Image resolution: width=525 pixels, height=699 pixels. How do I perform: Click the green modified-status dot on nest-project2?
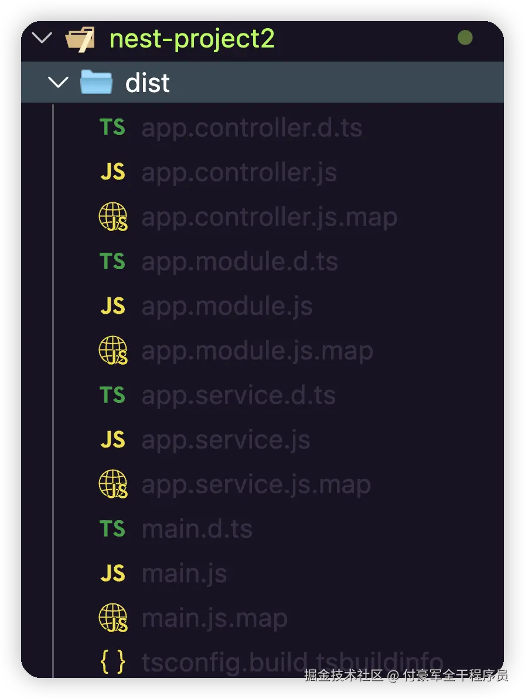point(465,38)
